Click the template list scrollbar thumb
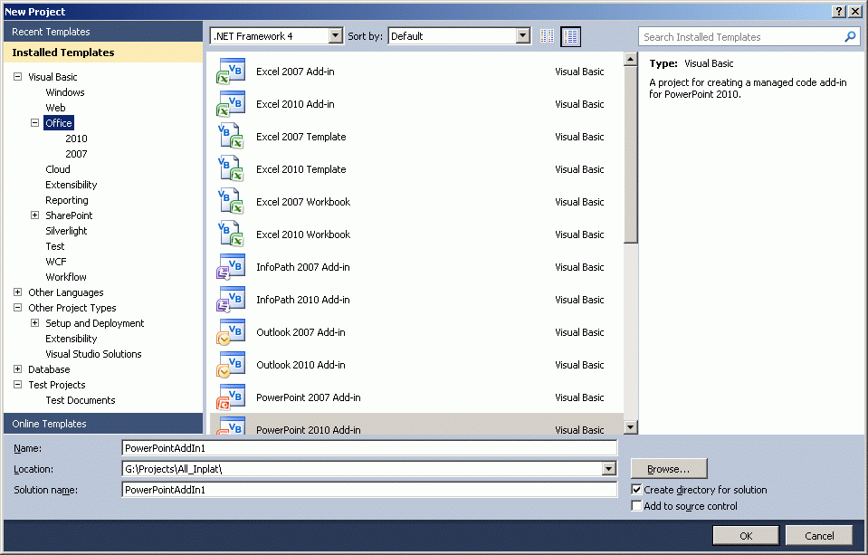868x555 pixels. tap(631, 155)
